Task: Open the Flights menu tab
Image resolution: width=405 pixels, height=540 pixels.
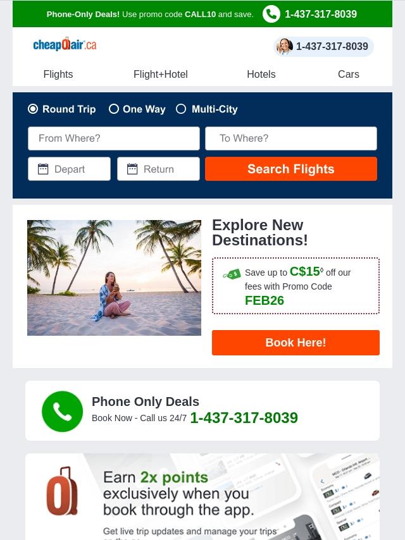Action: click(58, 75)
